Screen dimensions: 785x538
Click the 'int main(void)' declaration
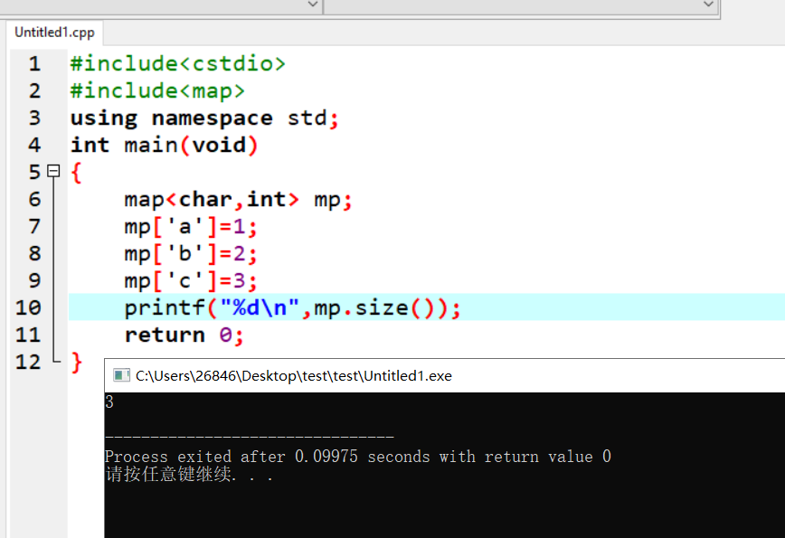tap(165, 146)
